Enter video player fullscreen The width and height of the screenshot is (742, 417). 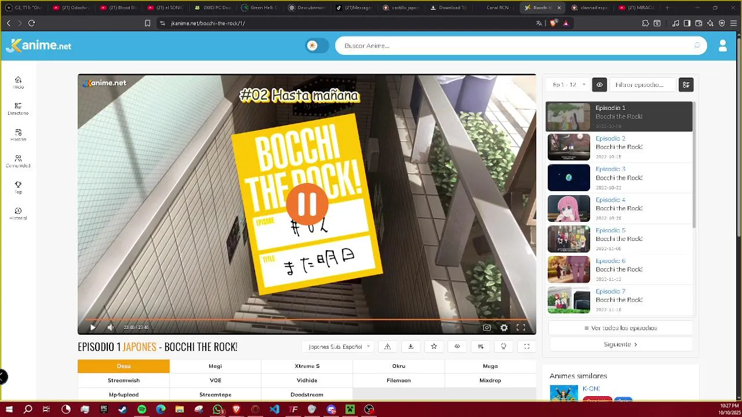[x=521, y=327]
